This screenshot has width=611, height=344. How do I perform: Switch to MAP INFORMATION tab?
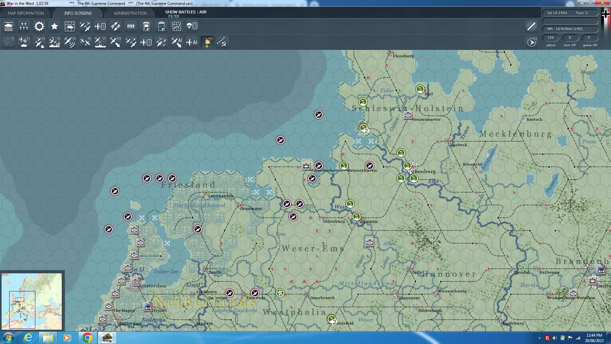26,13
